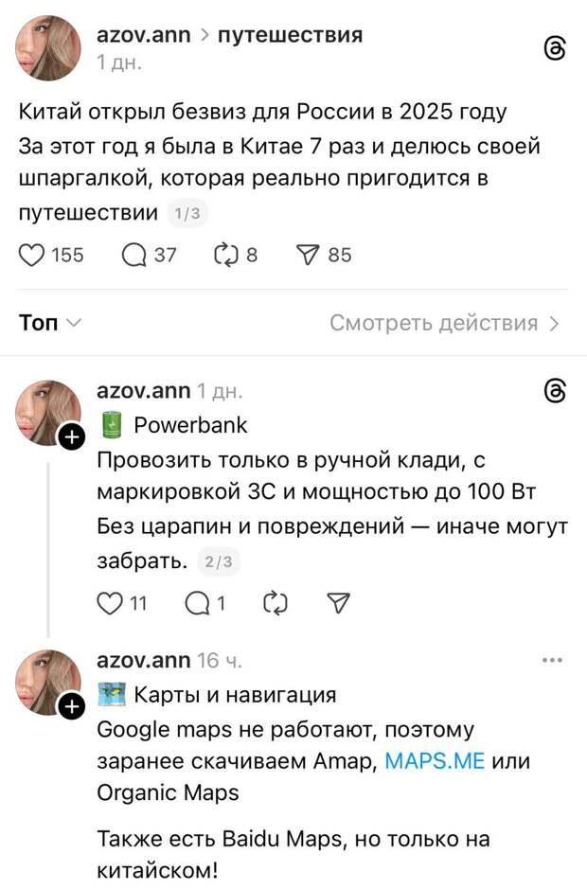Open azov.ann profile from main post username

[143, 35]
